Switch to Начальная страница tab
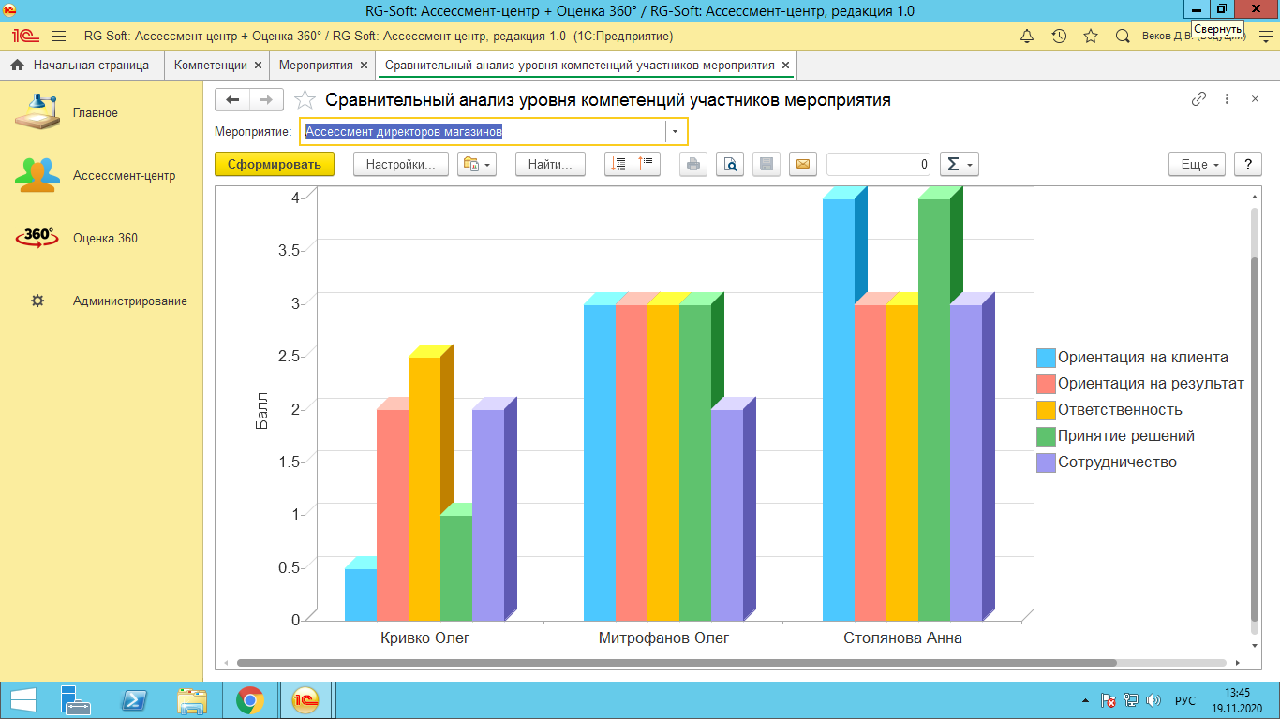The height and width of the screenshot is (719, 1280). (82, 66)
